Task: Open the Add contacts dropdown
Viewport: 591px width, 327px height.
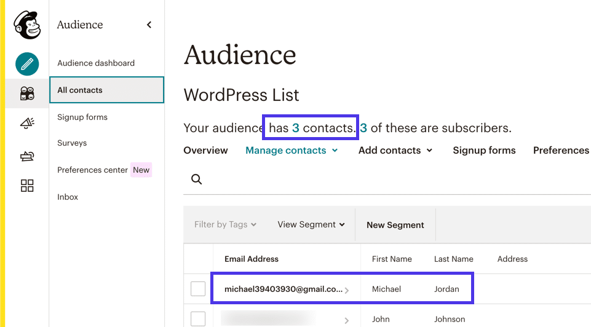Action: tap(395, 151)
